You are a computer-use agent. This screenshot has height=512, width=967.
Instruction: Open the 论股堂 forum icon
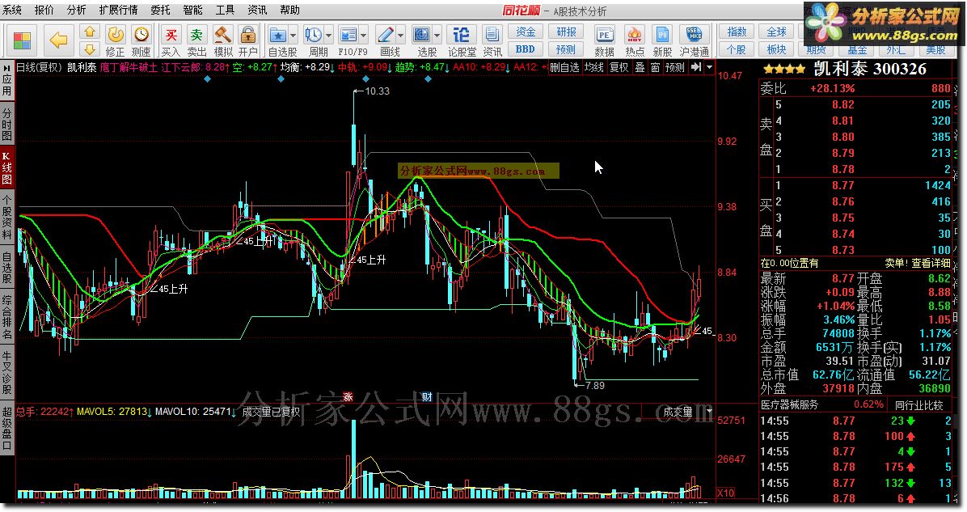point(461,35)
